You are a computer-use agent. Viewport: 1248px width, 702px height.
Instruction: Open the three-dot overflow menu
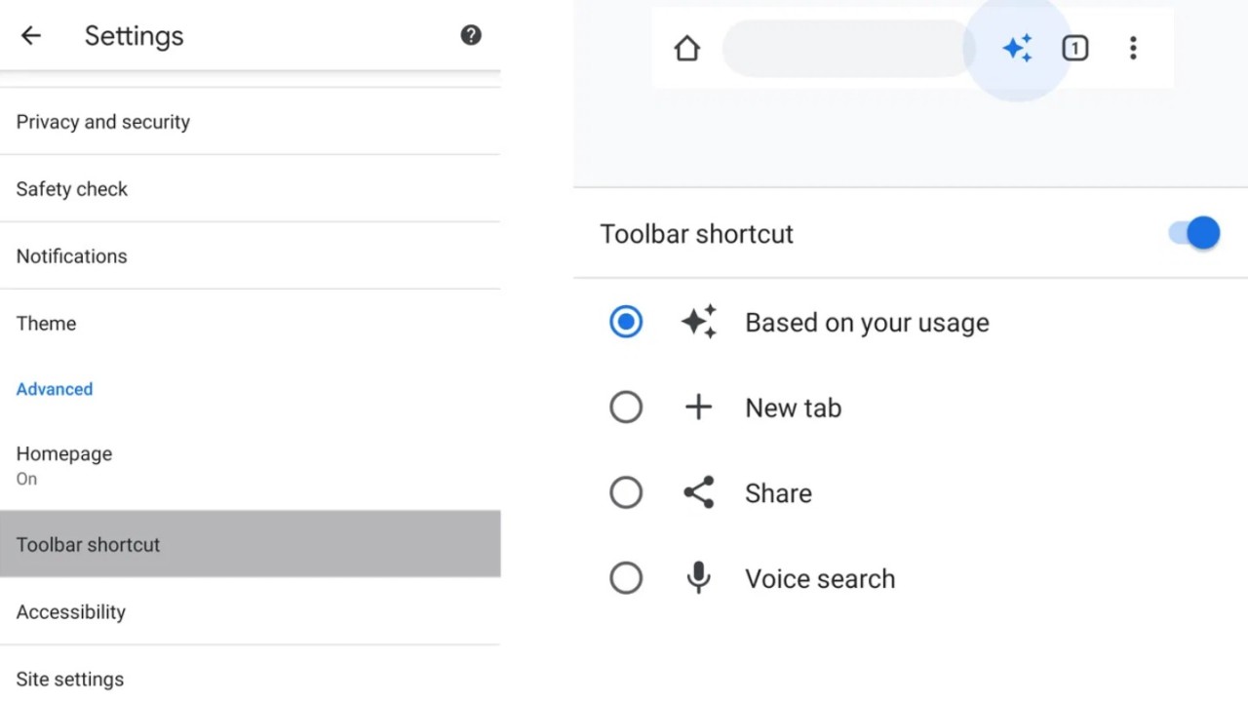click(1133, 49)
